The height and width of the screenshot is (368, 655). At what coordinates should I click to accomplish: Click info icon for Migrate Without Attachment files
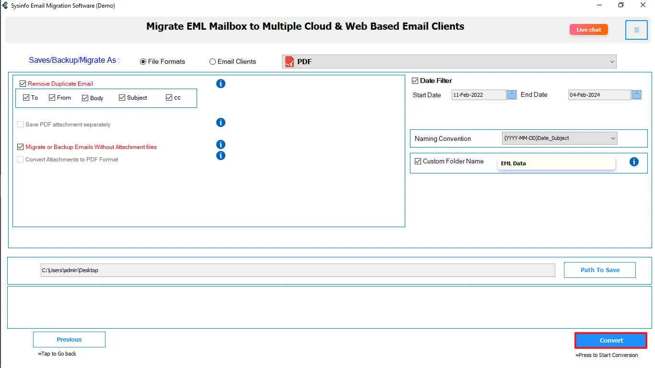pos(221,145)
